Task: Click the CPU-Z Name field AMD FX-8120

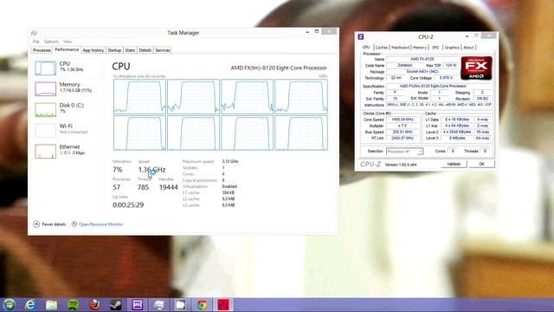Action: point(422,59)
